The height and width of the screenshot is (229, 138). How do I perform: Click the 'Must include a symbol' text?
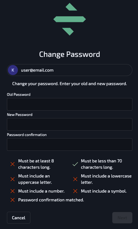[104, 191]
